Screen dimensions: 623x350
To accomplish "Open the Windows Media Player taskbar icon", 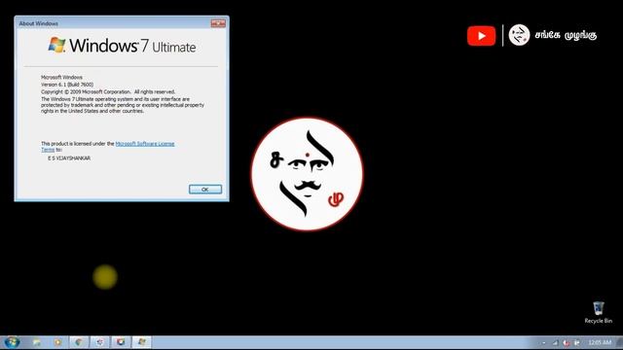I will coord(58,342).
